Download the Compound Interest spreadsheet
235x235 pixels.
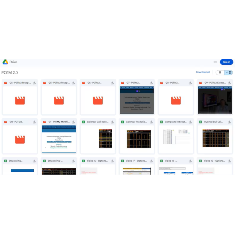190,122
